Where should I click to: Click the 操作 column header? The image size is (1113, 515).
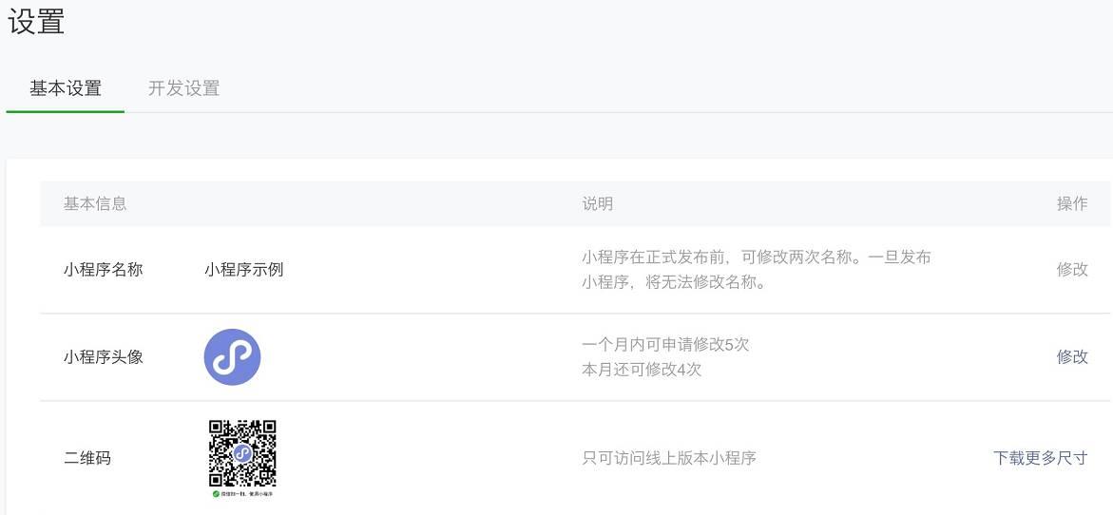(1072, 203)
